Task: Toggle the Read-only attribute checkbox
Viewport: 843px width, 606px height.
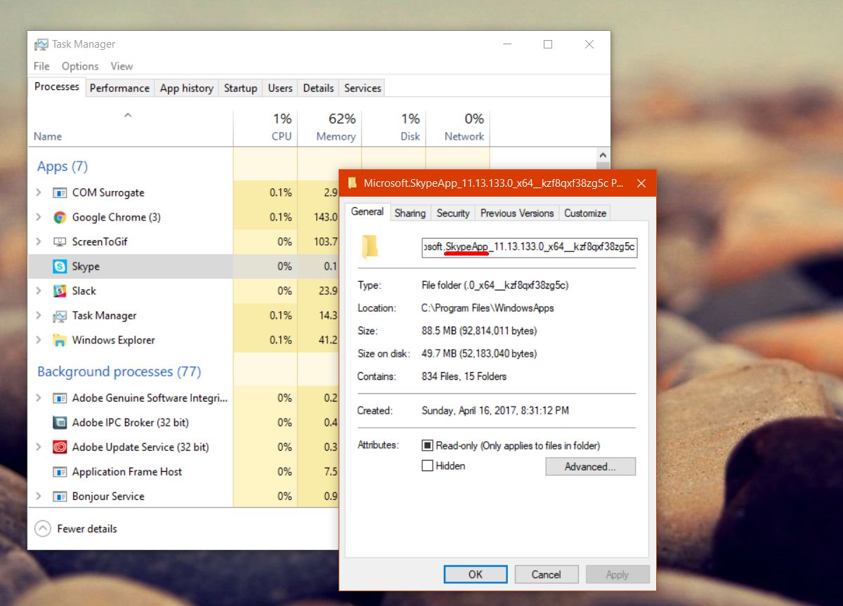Action: pyautogui.click(x=427, y=445)
